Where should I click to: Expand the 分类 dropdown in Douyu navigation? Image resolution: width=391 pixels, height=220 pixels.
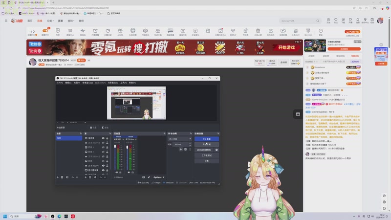coord(50,21)
